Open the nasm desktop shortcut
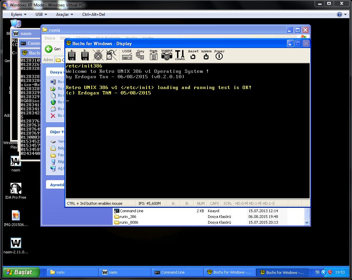 pyautogui.click(x=16, y=163)
